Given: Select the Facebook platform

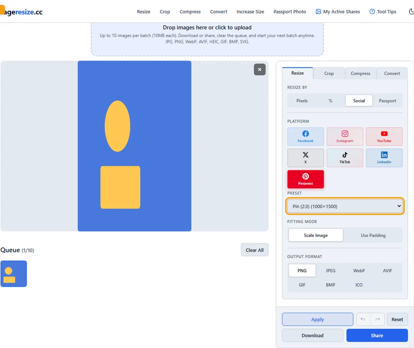Looking at the screenshot, I should pyautogui.click(x=305, y=137).
